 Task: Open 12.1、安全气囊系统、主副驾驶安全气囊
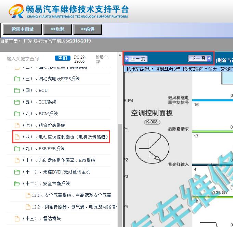click(72, 195)
